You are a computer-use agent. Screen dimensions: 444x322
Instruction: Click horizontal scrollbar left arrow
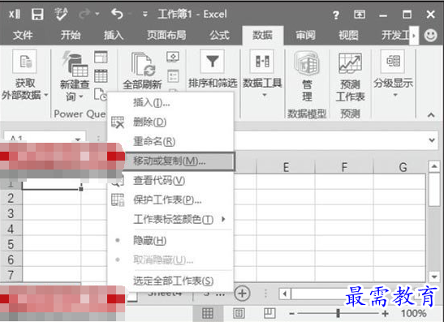285,294
